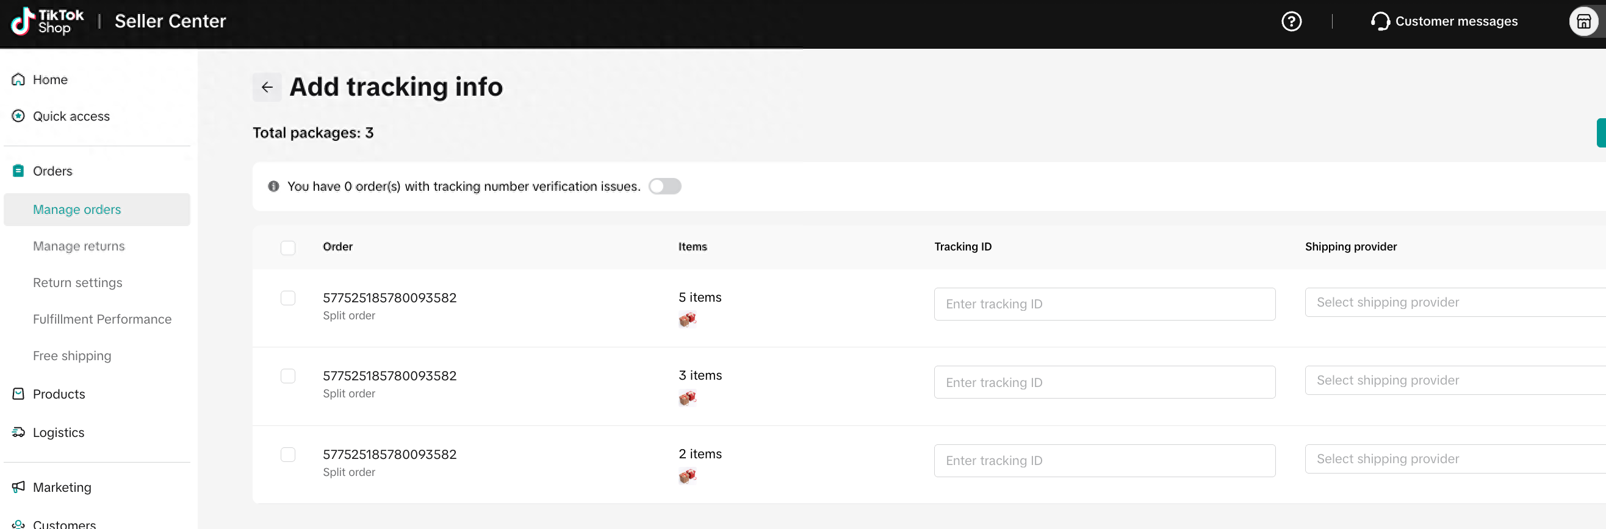Open Quick access link
The image size is (1606, 529).
coord(71,116)
